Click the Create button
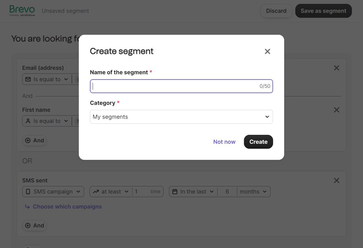The image size is (363, 248). [258, 142]
